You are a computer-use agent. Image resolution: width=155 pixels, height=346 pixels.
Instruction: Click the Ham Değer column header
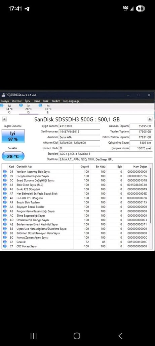tap(140, 167)
